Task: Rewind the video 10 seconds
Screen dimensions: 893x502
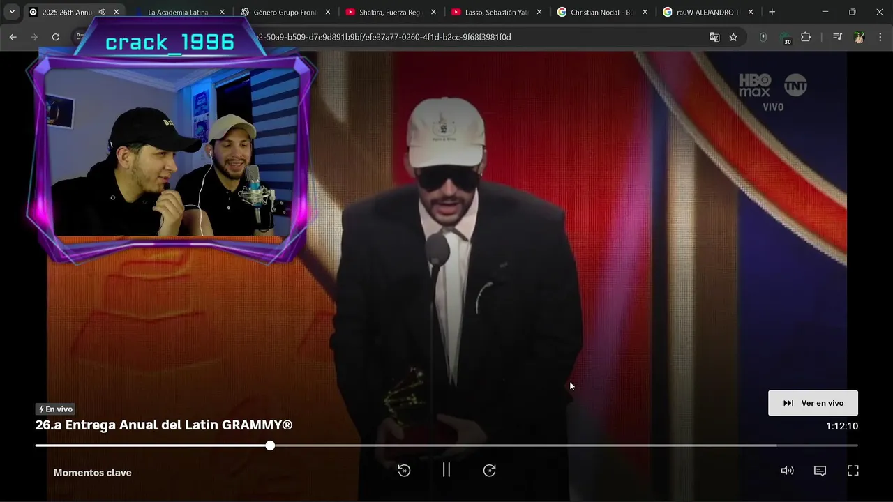Action: [404, 471]
